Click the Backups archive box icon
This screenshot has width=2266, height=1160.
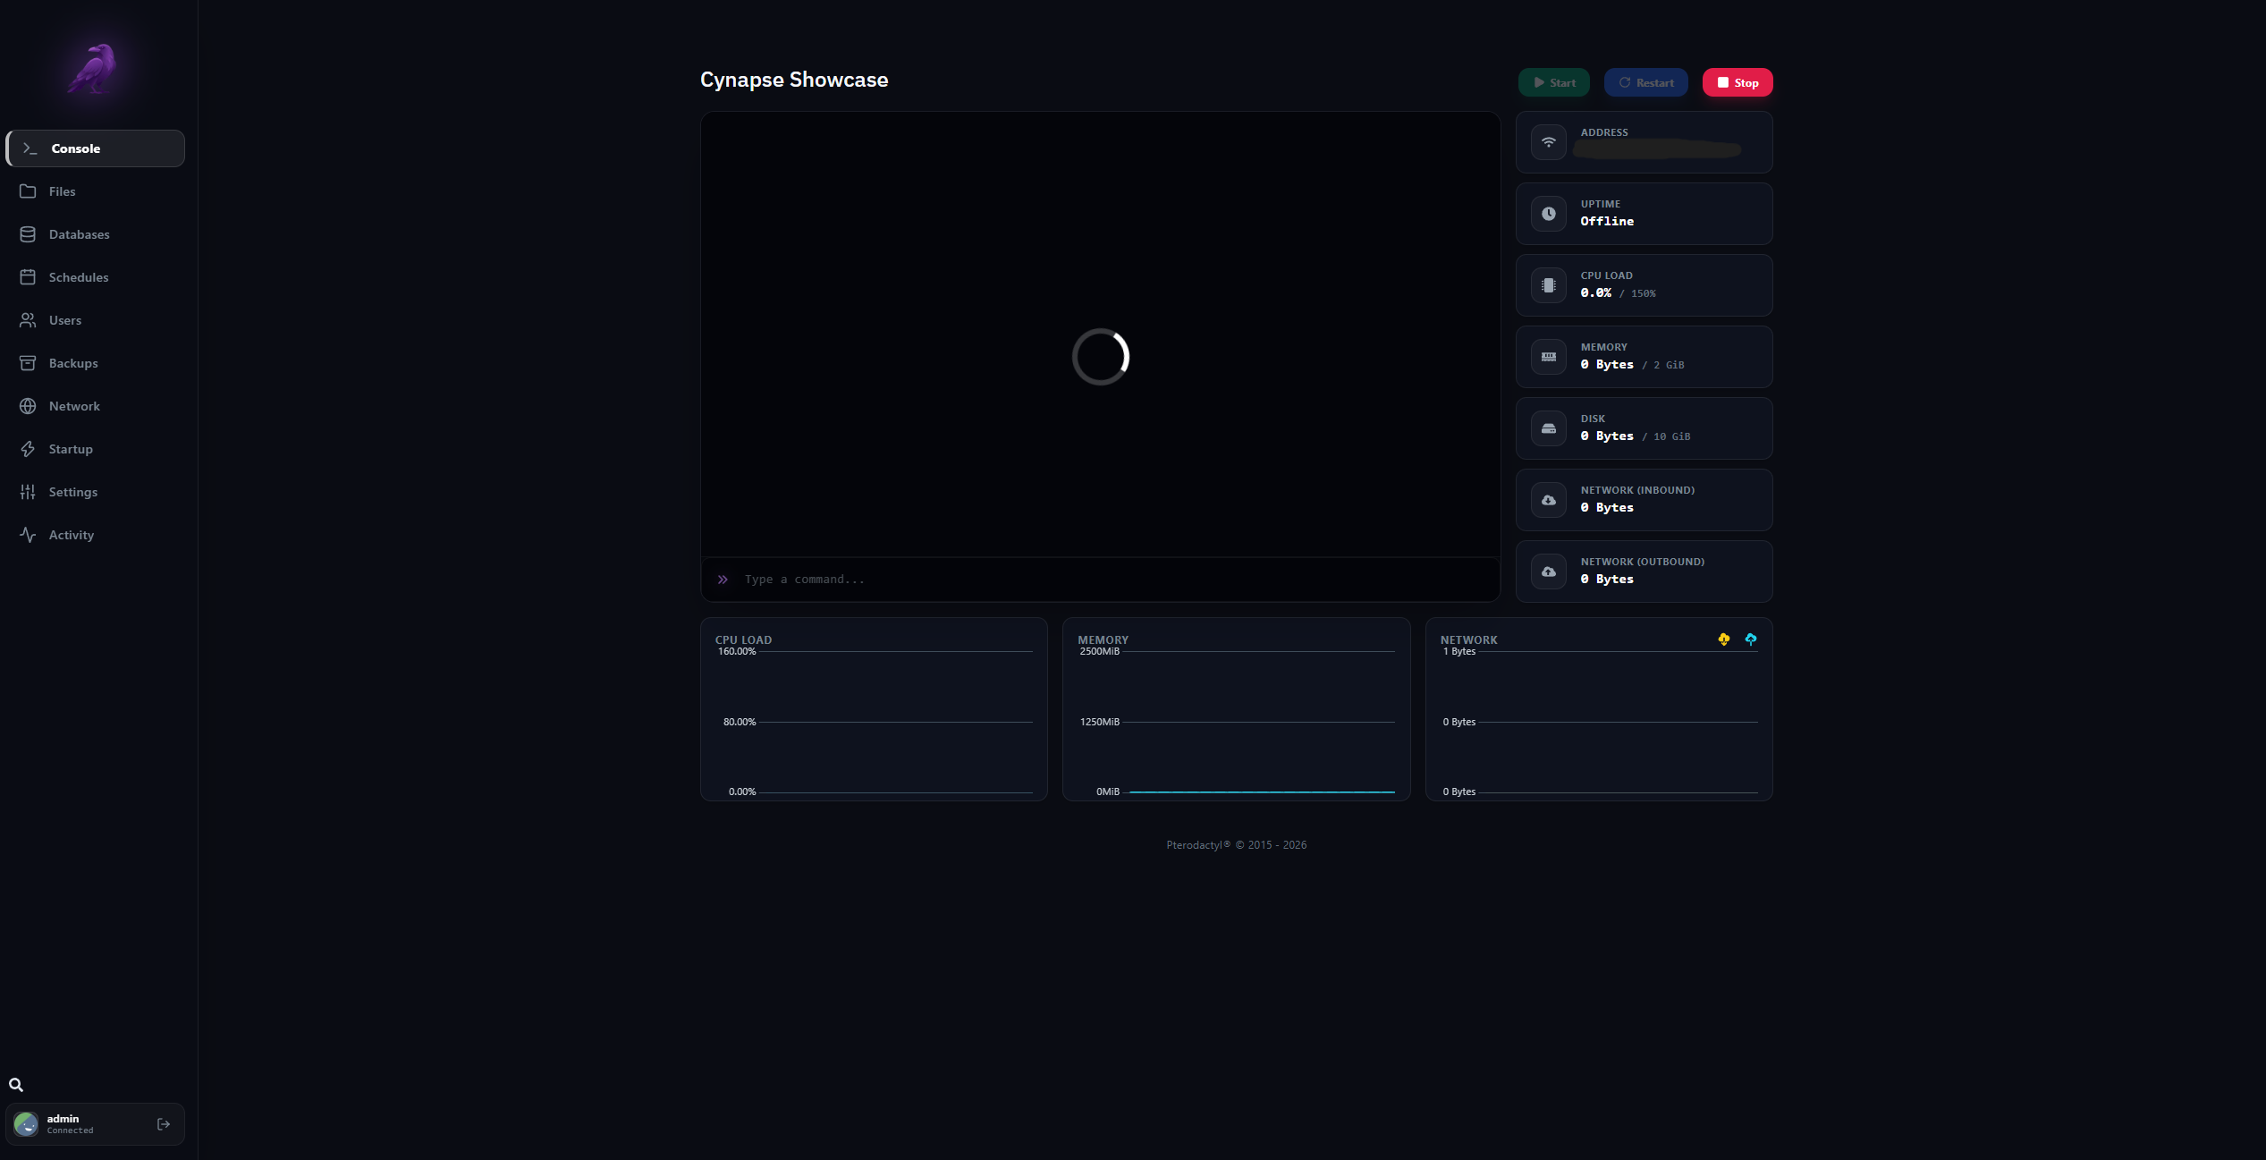pos(28,363)
